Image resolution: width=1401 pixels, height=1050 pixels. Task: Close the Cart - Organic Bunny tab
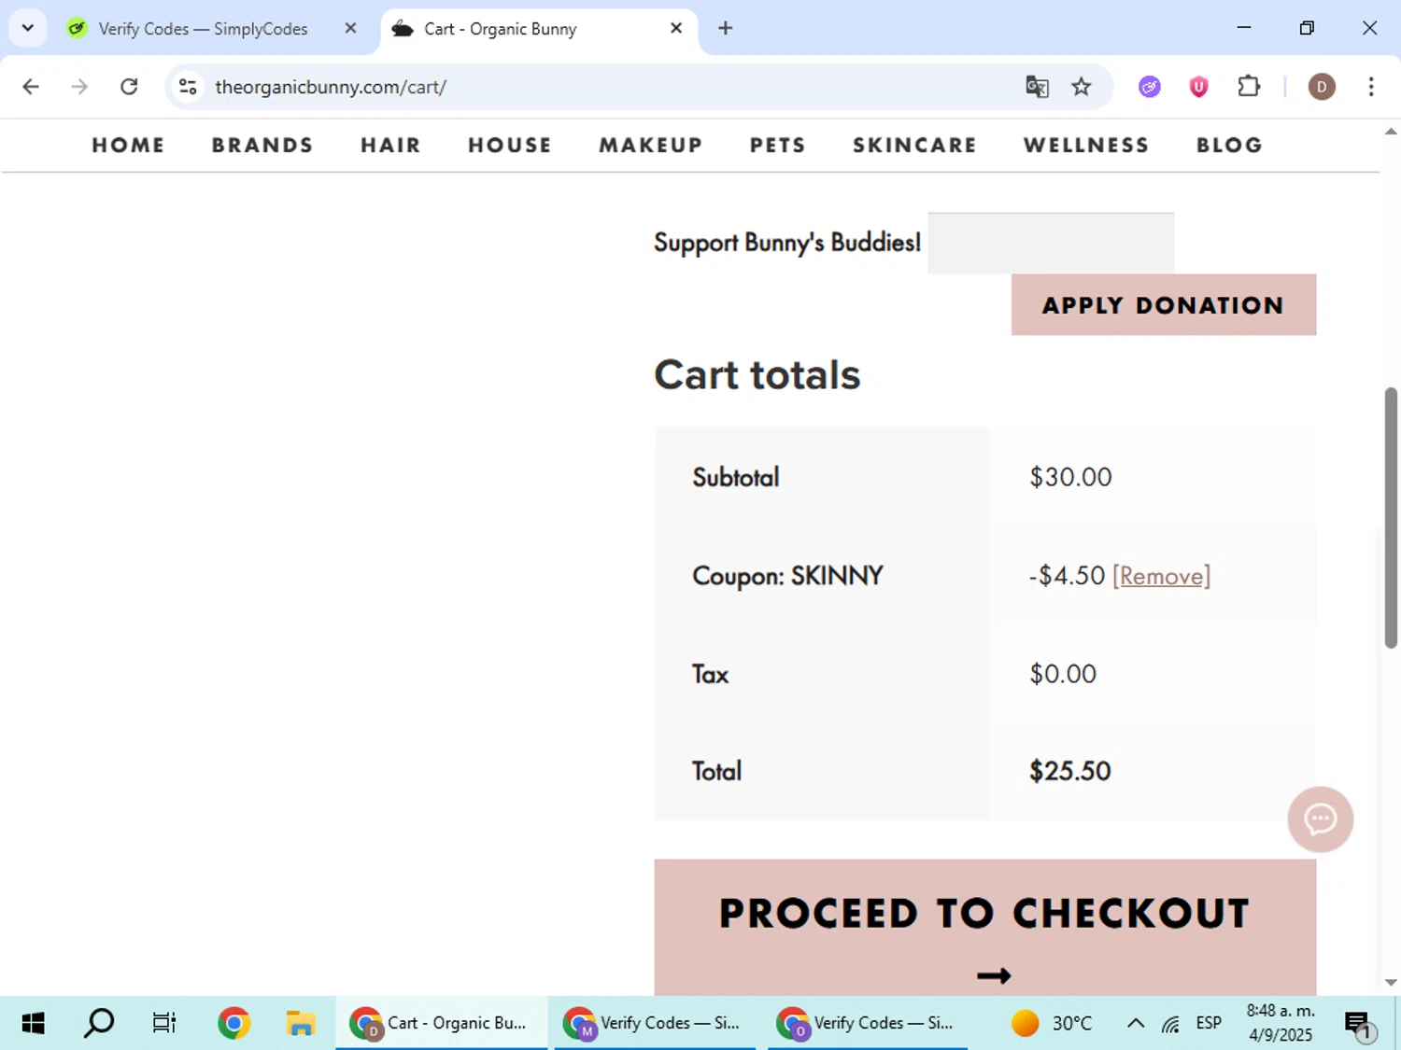[x=676, y=28]
